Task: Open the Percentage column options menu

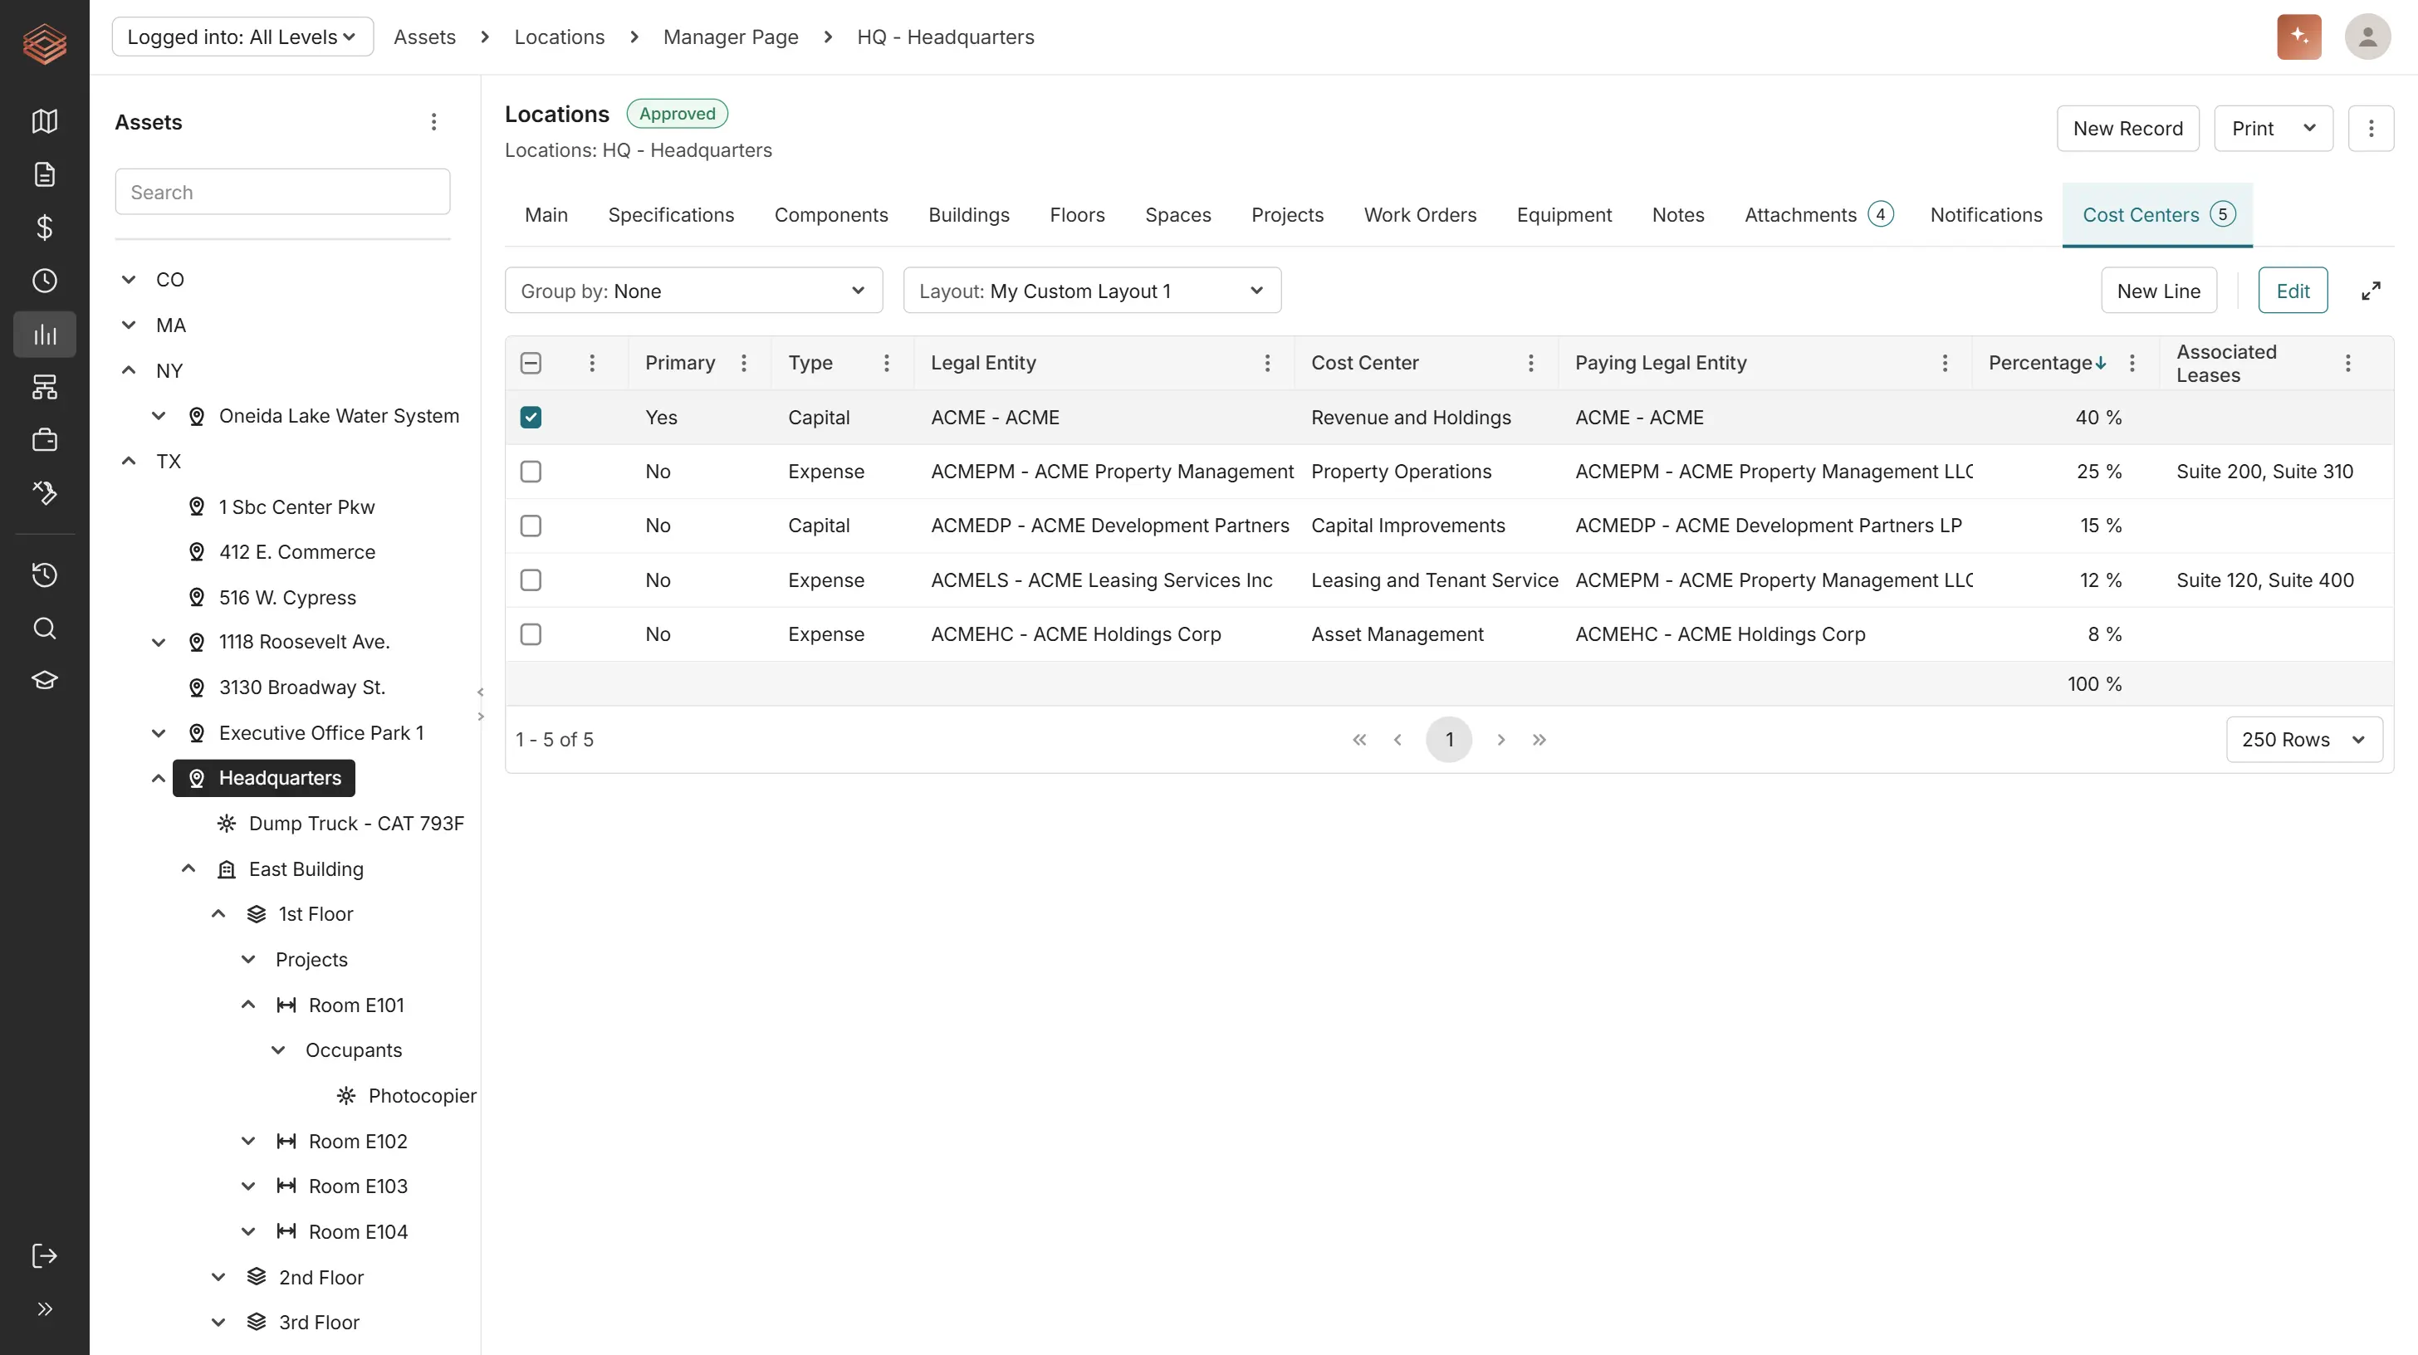Action: coord(2132,363)
